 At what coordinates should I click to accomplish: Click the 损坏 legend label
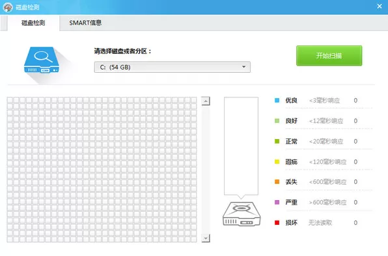tap(291, 223)
